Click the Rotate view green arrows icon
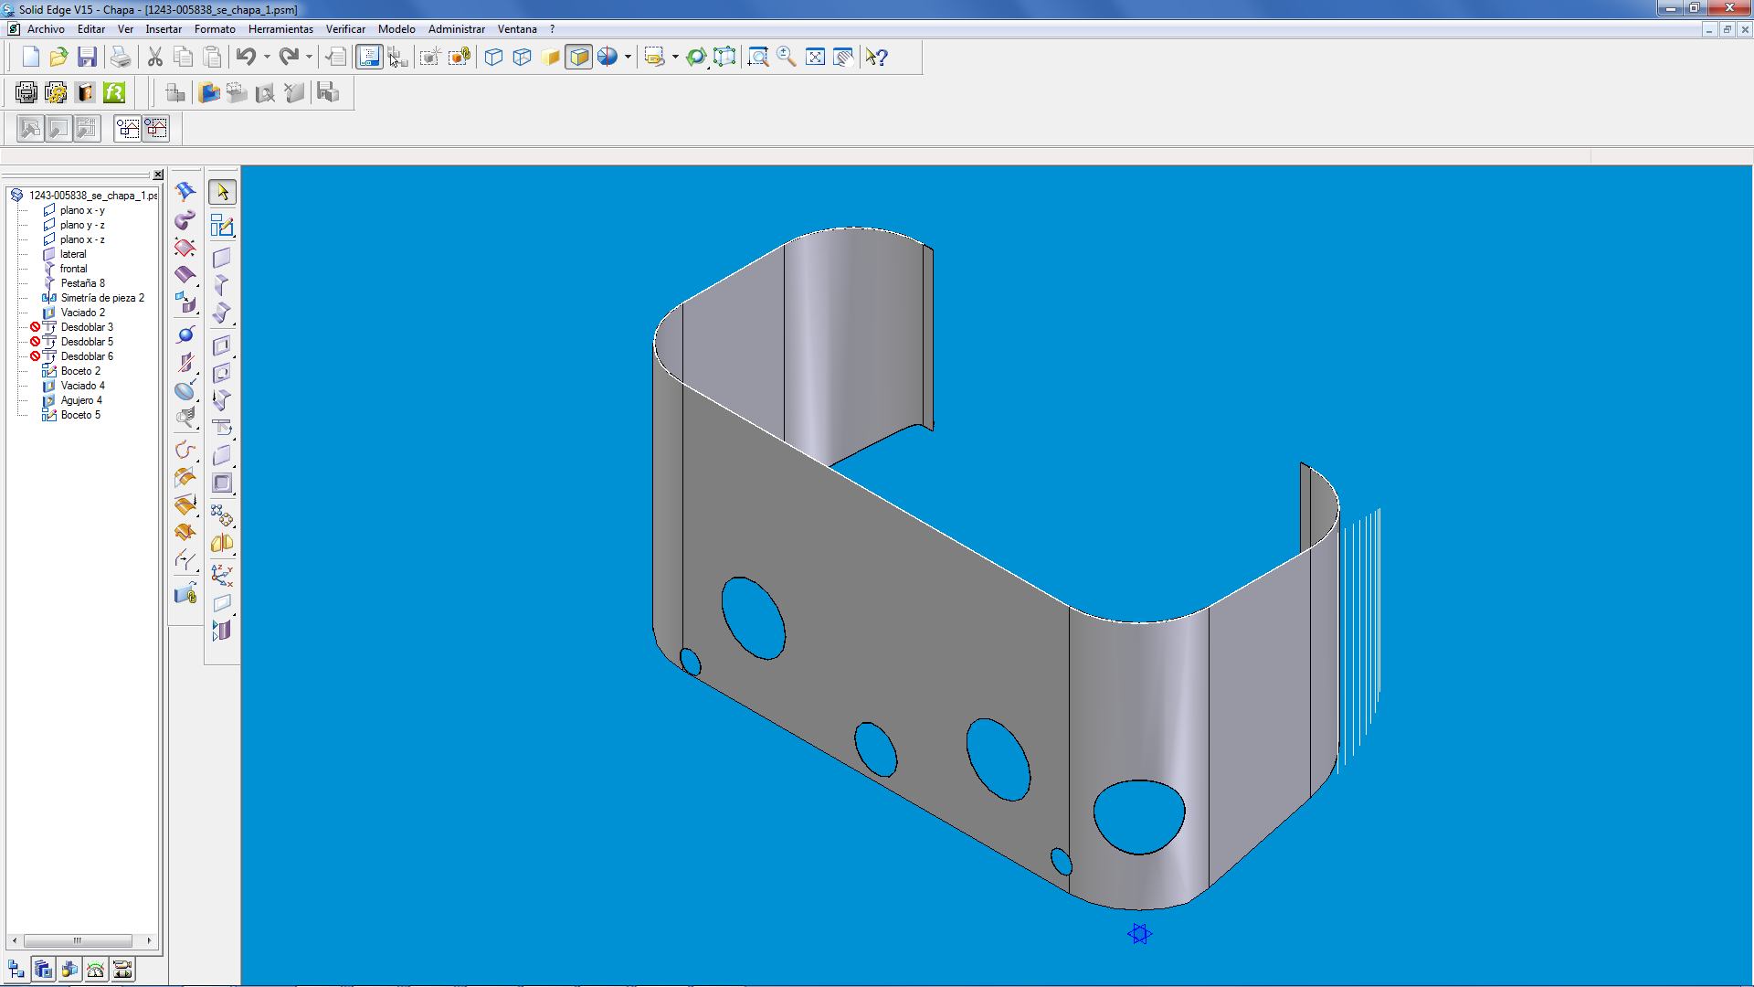 click(x=696, y=57)
